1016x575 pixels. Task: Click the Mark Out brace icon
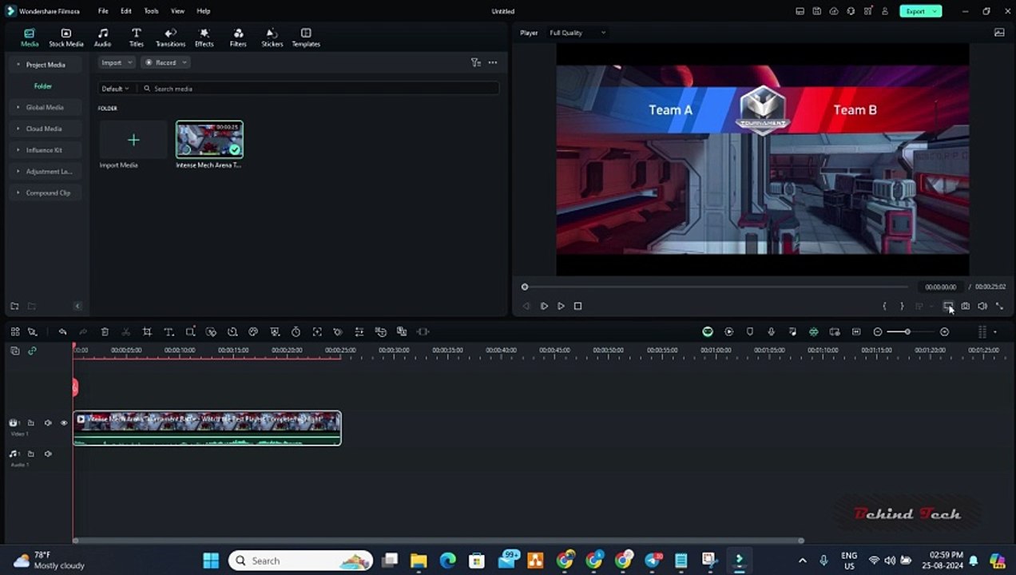click(x=902, y=306)
